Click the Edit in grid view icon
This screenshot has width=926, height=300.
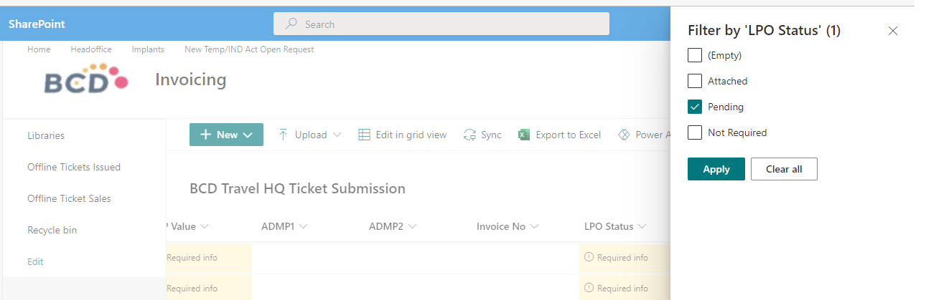click(x=365, y=135)
